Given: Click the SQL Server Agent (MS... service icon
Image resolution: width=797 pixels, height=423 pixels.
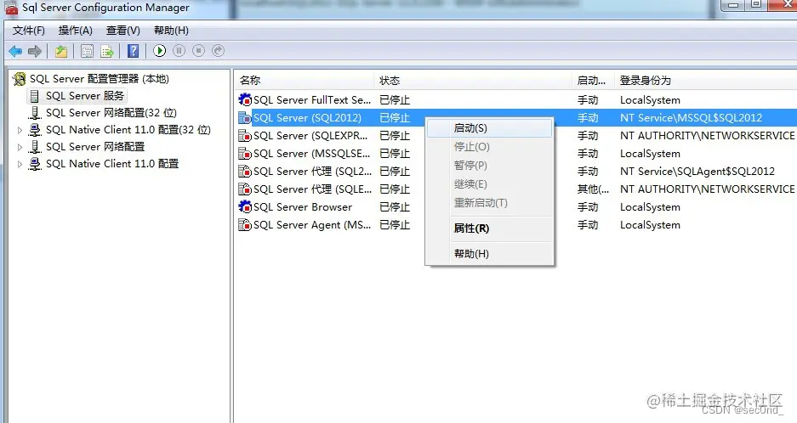Looking at the screenshot, I should [x=245, y=224].
